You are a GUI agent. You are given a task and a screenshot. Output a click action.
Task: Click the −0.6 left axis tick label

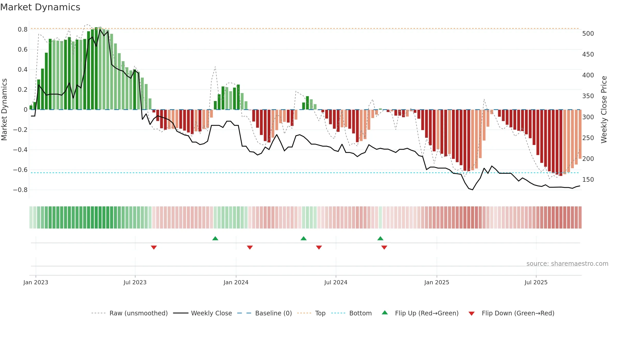[x=20, y=170]
